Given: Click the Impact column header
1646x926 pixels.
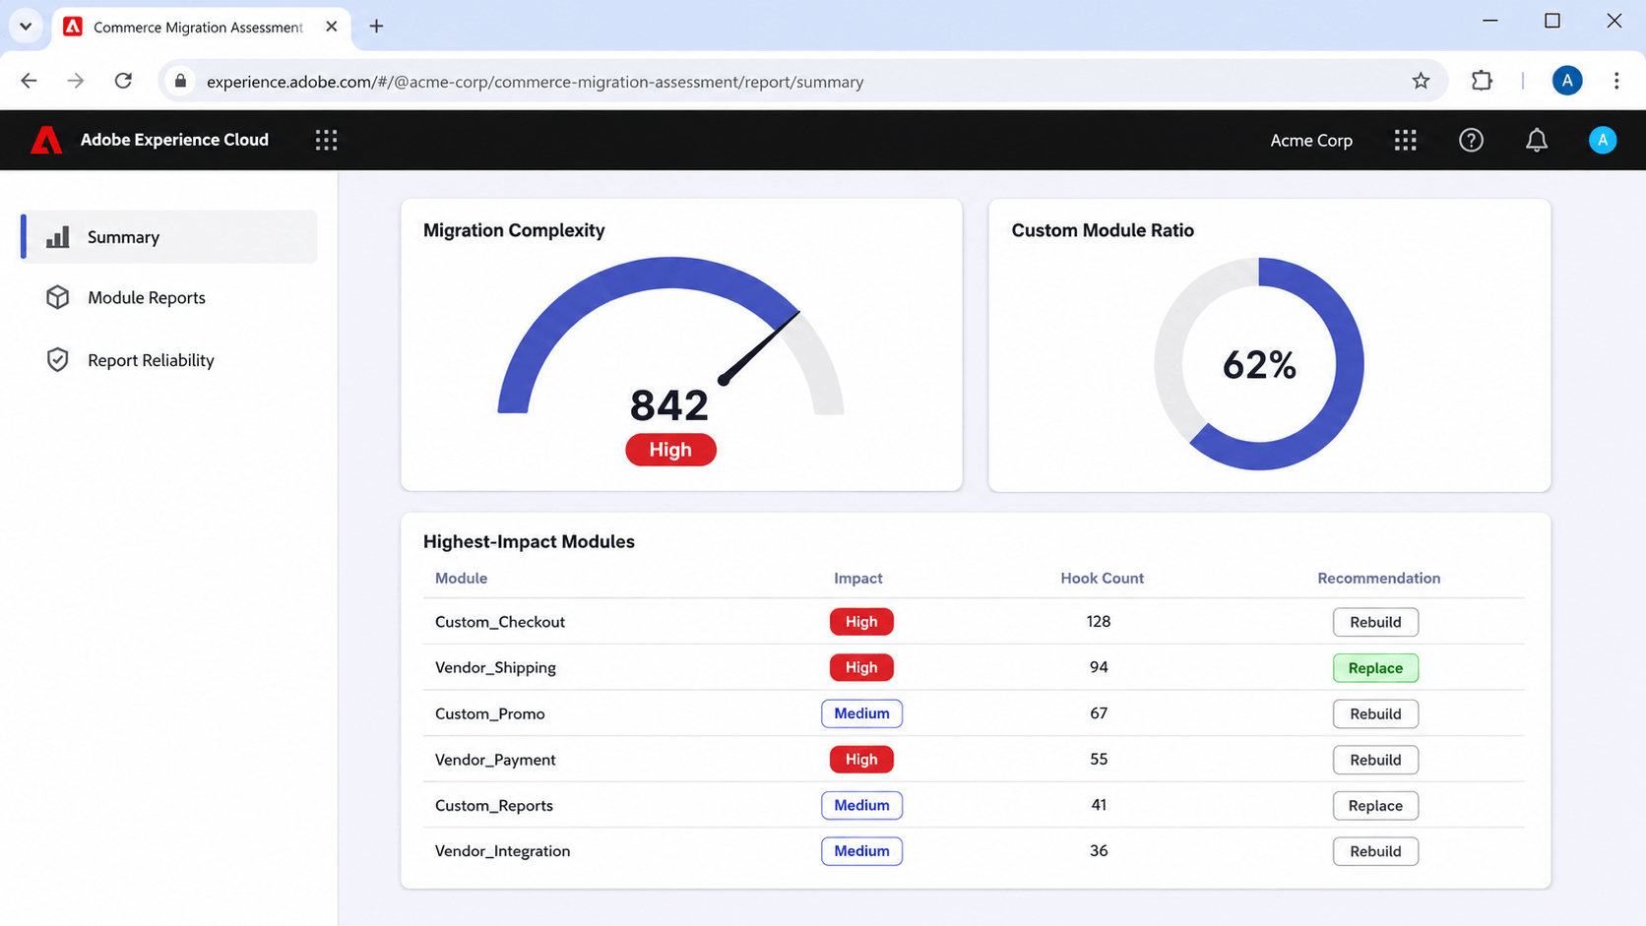Looking at the screenshot, I should [x=857, y=578].
